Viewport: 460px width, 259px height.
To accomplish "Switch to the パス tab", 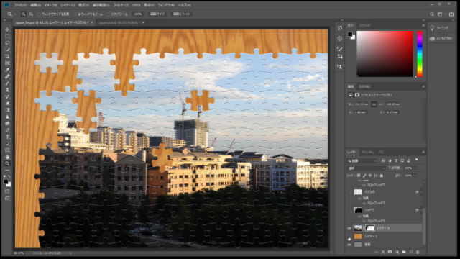I will point(381,152).
